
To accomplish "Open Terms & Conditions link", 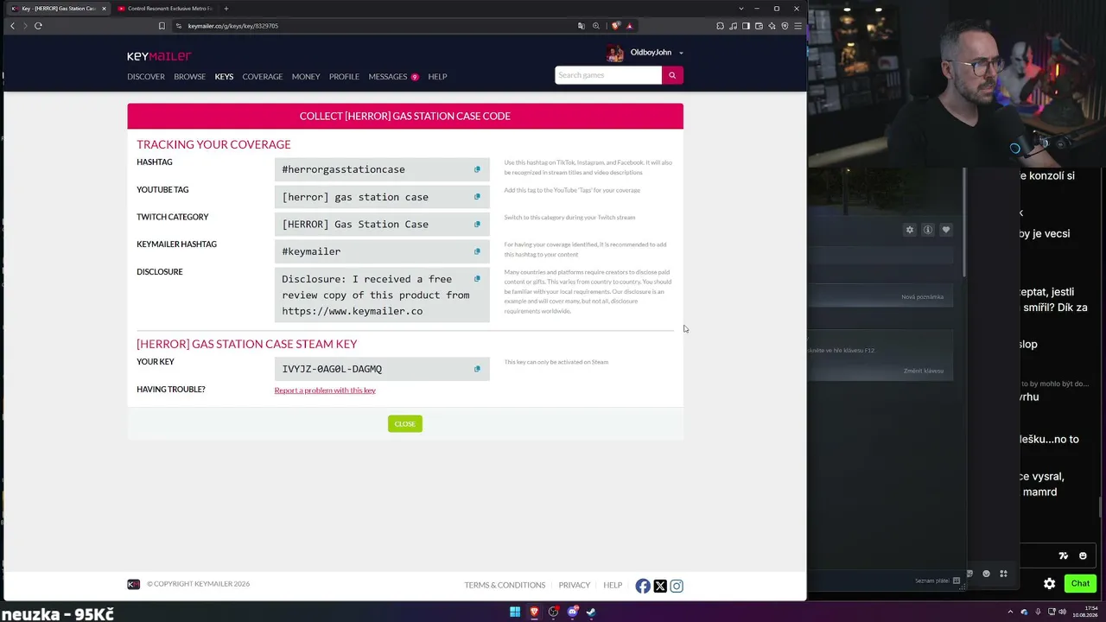I will pyautogui.click(x=505, y=586).
